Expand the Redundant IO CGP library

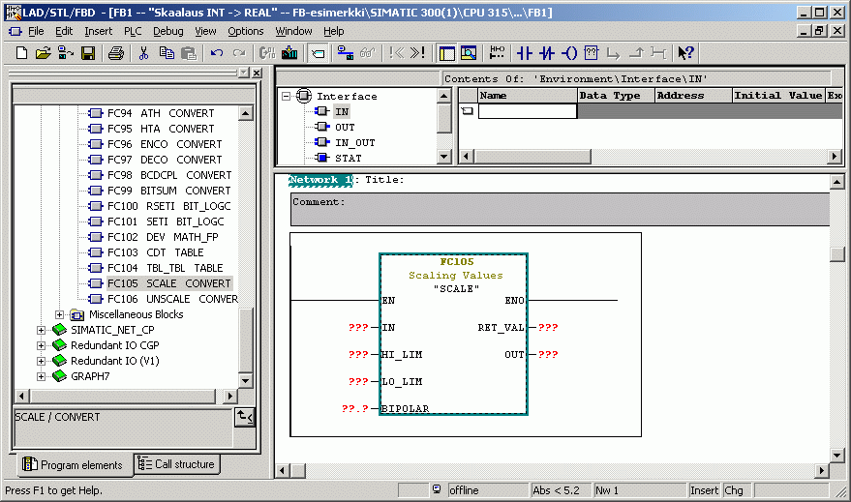[x=41, y=345]
